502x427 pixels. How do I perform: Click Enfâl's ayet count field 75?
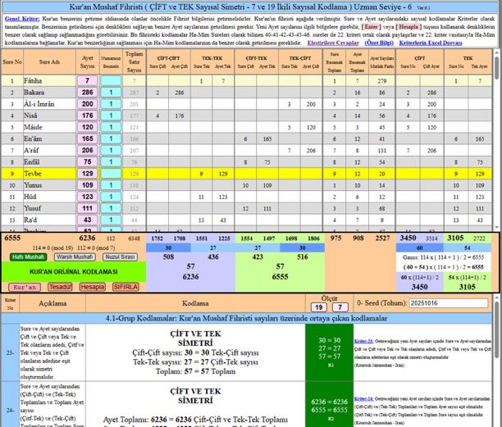click(x=88, y=161)
